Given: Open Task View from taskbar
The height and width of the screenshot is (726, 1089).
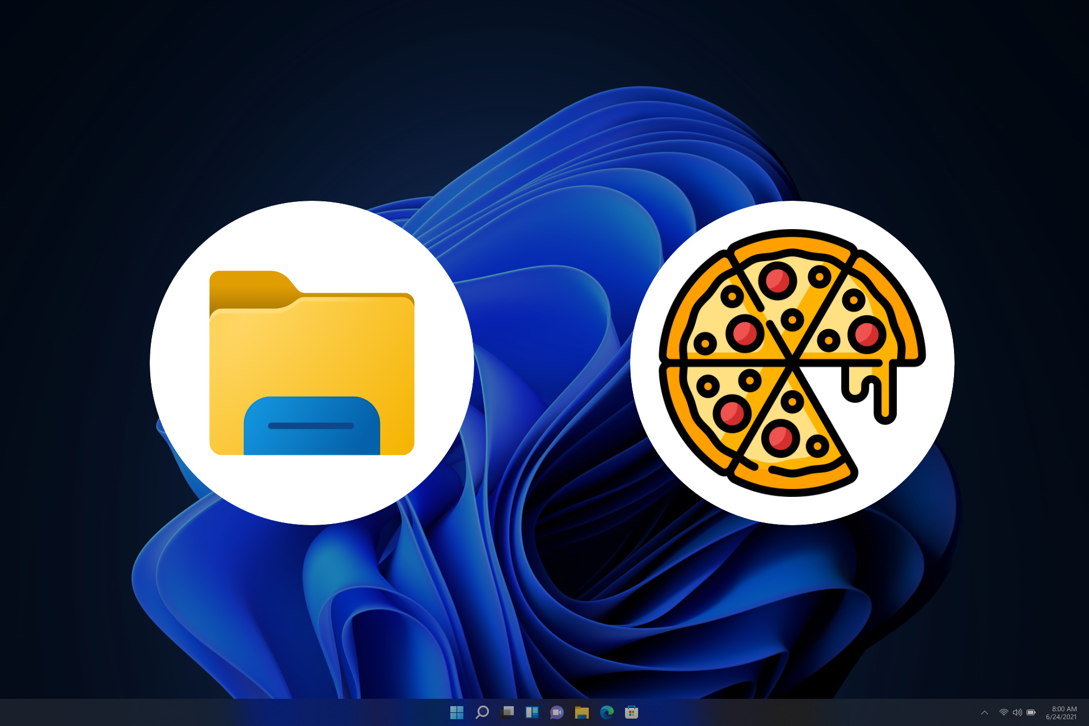Looking at the screenshot, I should click(x=507, y=712).
